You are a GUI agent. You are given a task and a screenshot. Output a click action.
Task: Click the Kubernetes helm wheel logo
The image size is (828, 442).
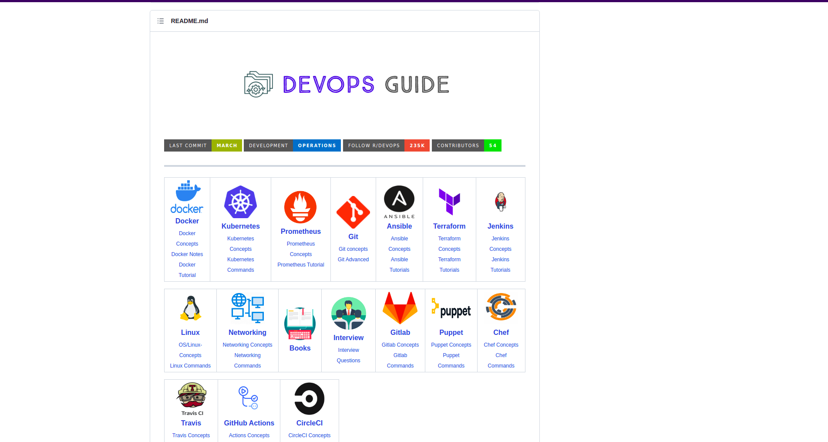[x=241, y=202]
